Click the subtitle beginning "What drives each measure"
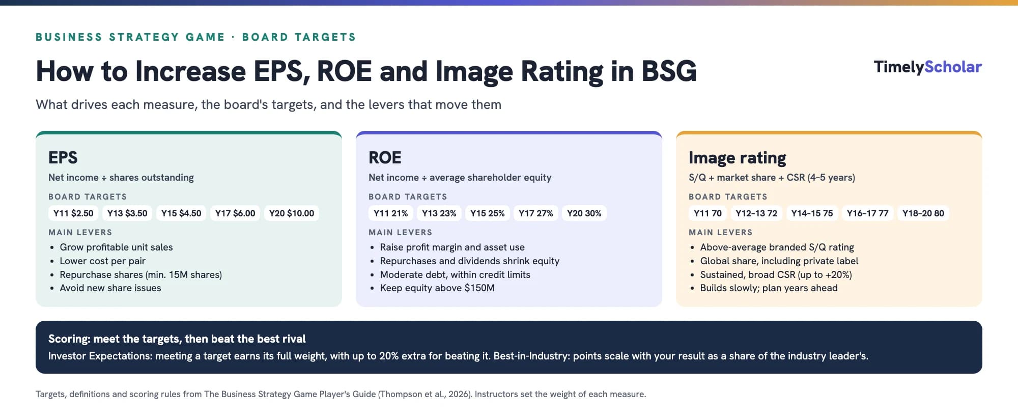The width and height of the screenshot is (1018, 420). (x=268, y=104)
